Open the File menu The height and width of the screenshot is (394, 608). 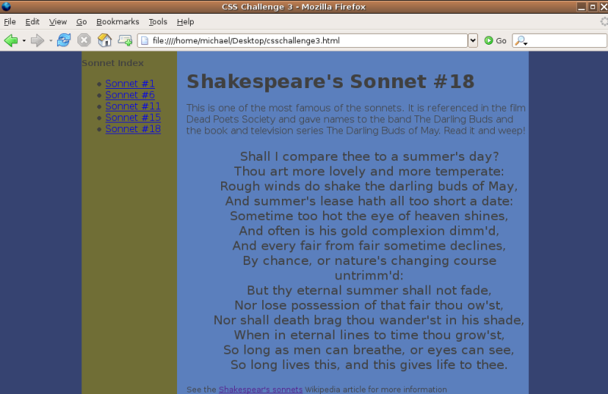[x=10, y=22]
